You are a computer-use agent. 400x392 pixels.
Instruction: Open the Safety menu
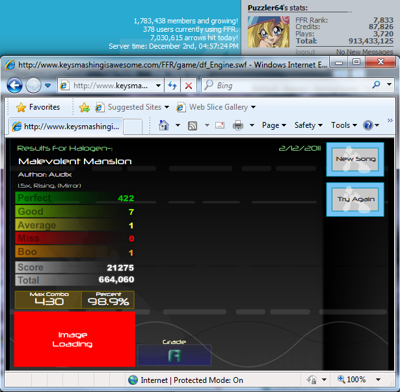click(x=308, y=125)
